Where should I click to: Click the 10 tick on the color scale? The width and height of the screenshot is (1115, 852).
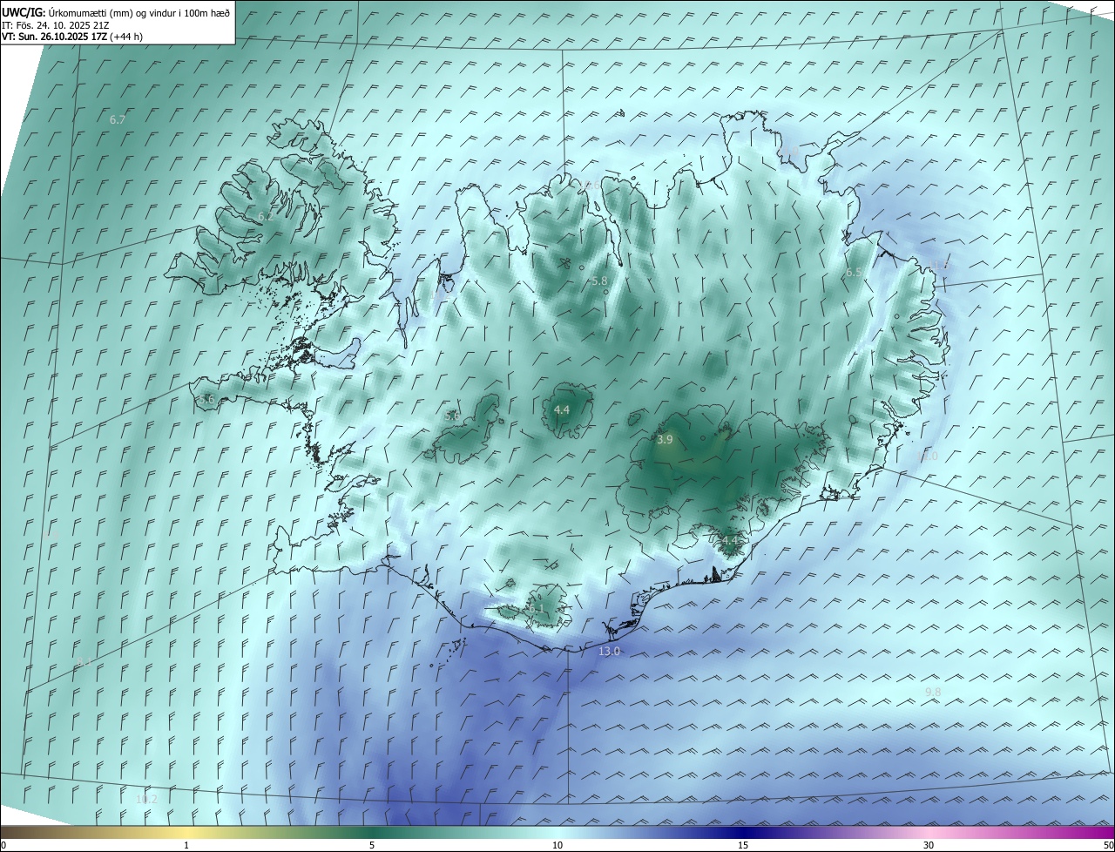pos(557,845)
